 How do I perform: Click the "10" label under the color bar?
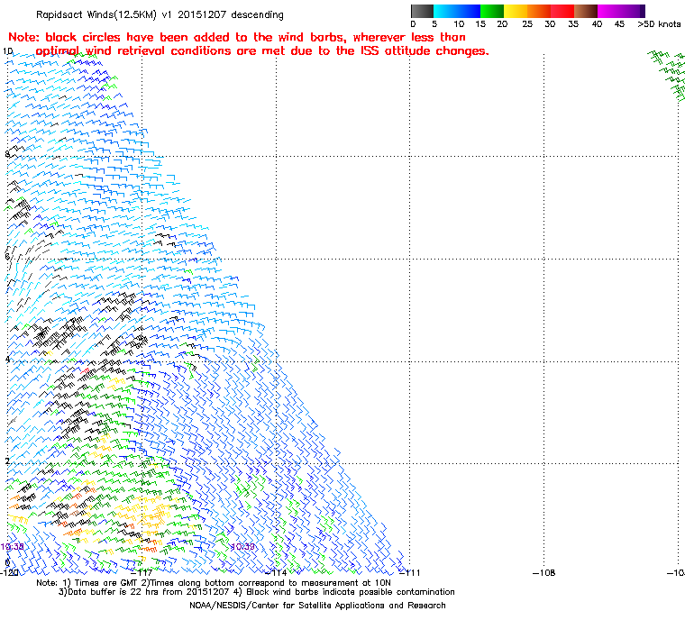pos(458,24)
